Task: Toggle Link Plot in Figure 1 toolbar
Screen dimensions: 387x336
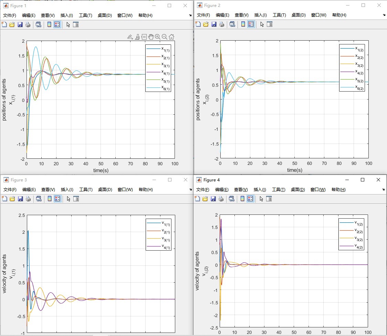Action: (39, 24)
